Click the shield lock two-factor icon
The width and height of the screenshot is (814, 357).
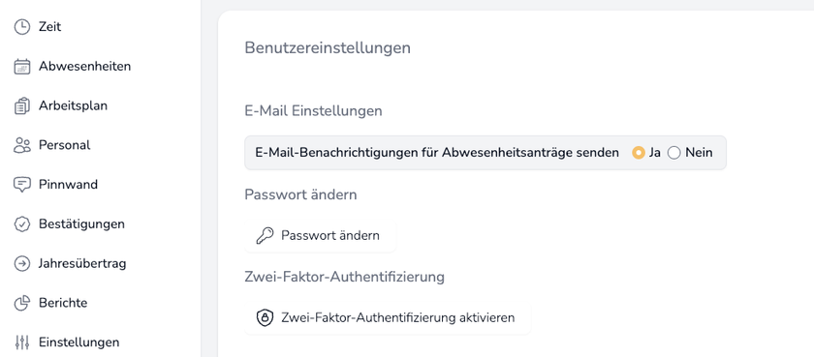265,317
